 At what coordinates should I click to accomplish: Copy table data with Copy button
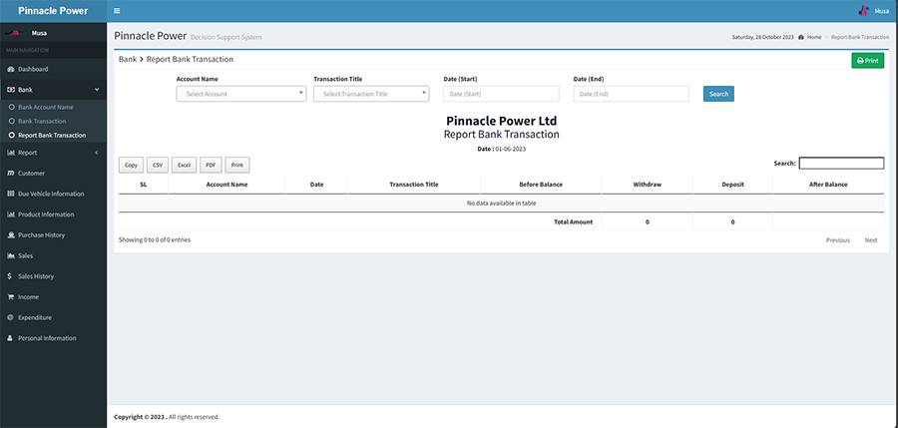coord(131,165)
